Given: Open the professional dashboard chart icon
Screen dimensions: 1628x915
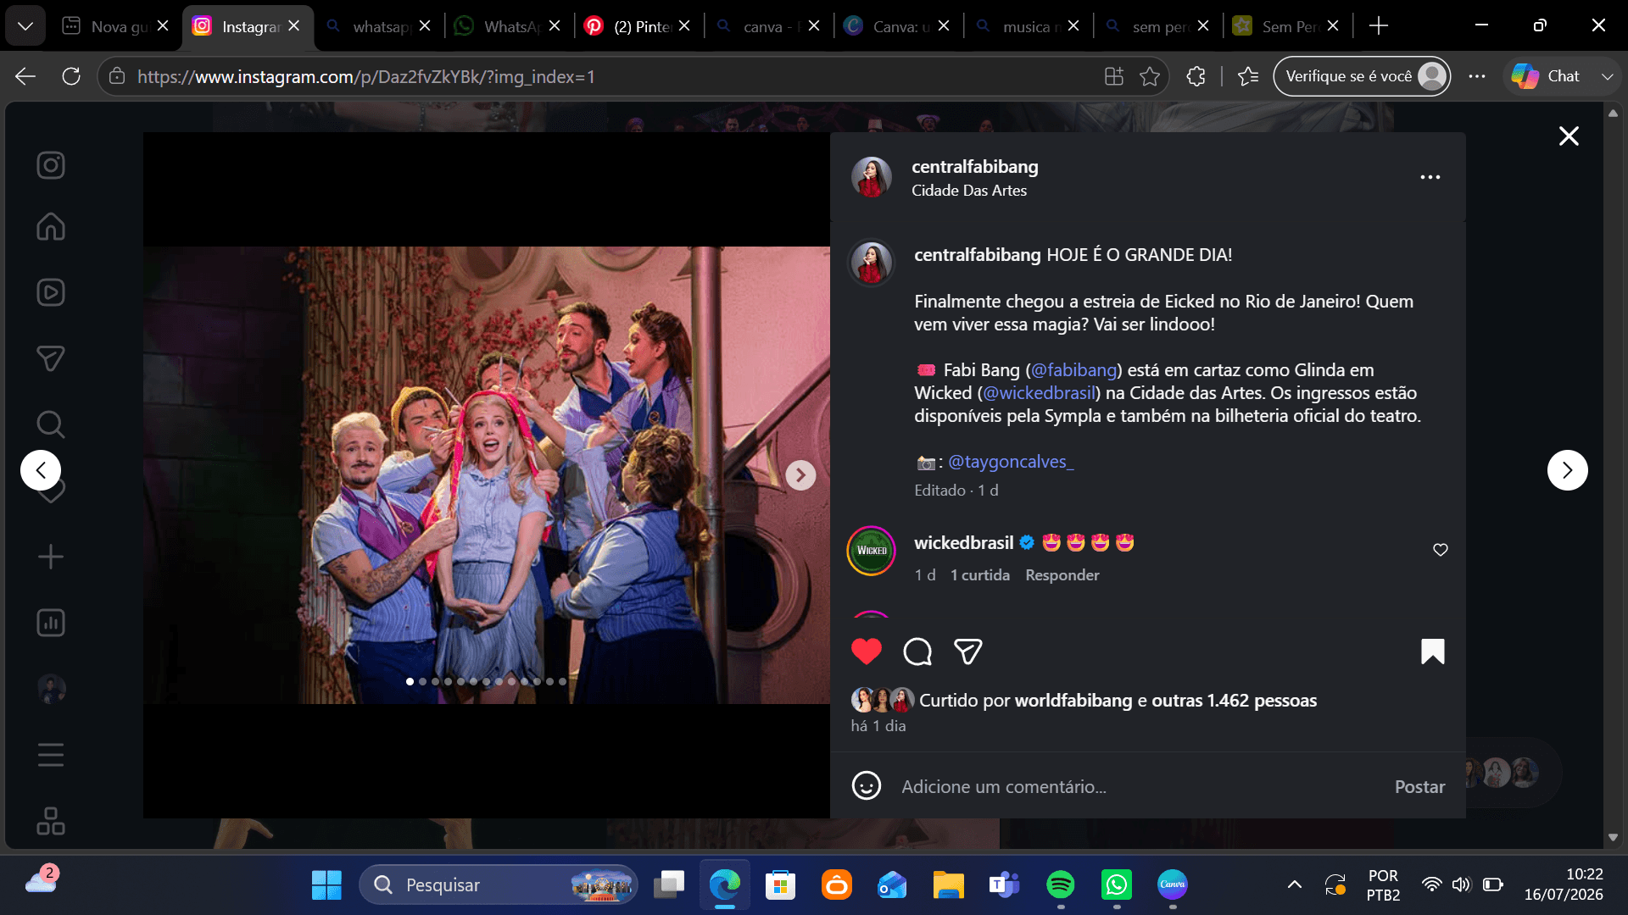Looking at the screenshot, I should pyautogui.click(x=51, y=623).
